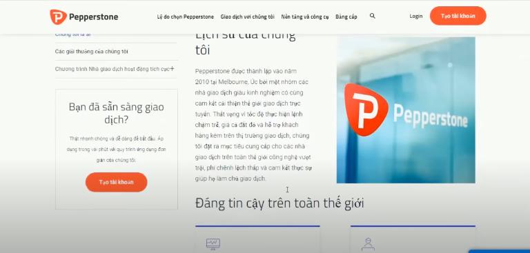
Task: Open Giao dịch với chúng tôi menu
Action: (248, 17)
